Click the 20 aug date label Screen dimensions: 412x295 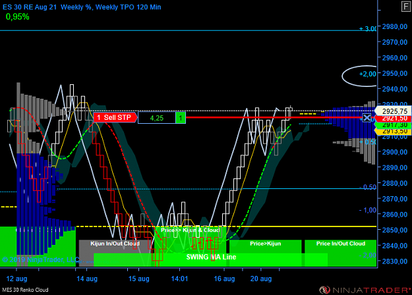(261, 279)
